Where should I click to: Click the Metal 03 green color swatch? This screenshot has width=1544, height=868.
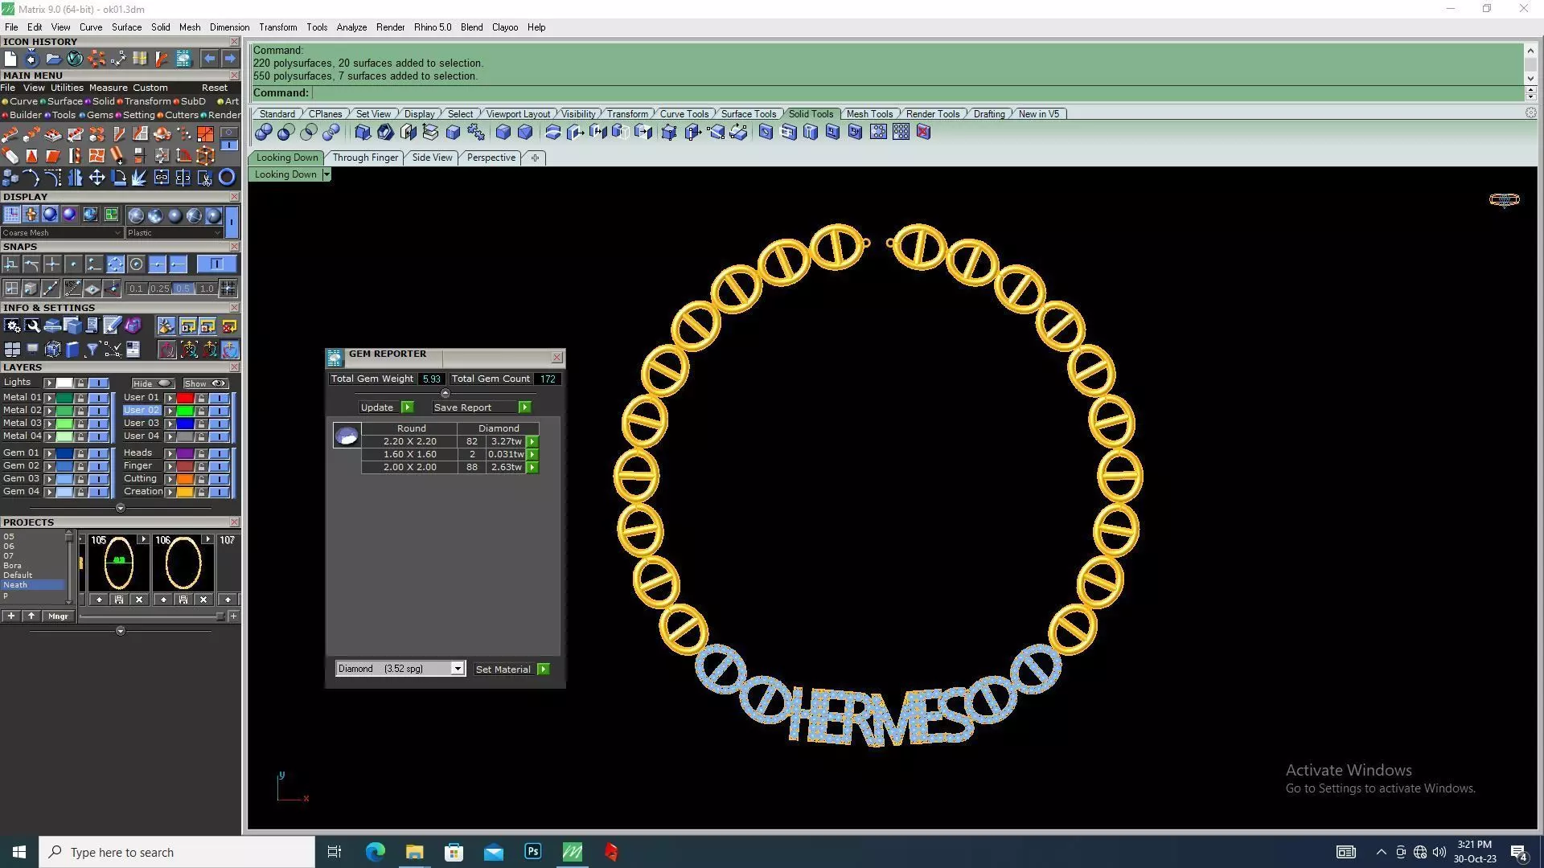click(64, 424)
